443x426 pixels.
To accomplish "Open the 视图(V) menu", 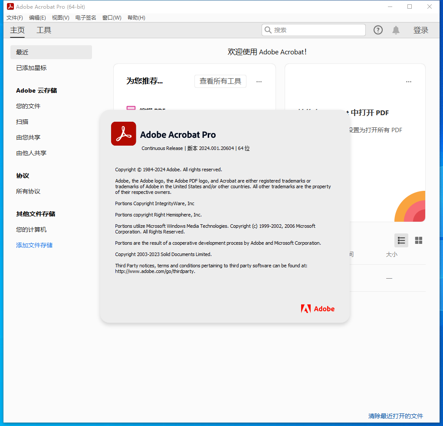I will (x=60, y=18).
